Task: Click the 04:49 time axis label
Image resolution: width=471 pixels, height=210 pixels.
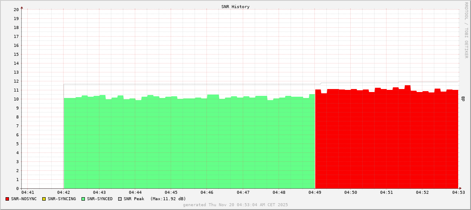Action: click(x=315, y=193)
